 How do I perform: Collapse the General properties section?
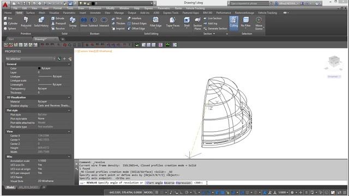(x=69, y=64)
